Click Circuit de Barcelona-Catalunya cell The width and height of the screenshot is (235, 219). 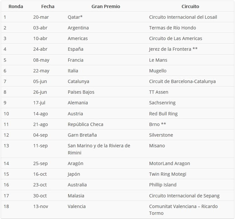(182, 81)
